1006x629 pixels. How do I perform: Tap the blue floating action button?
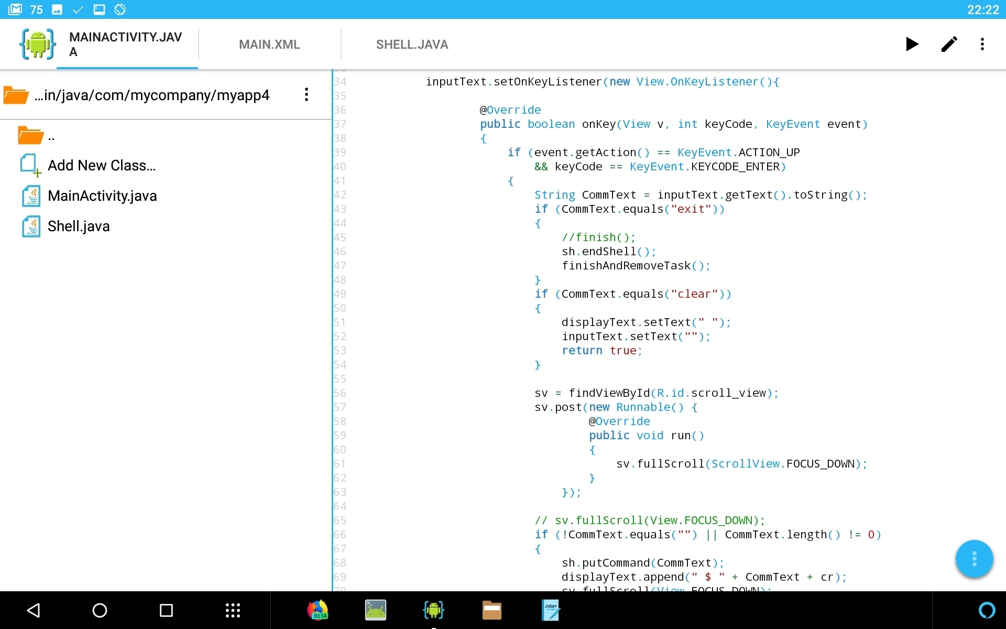coord(974,559)
